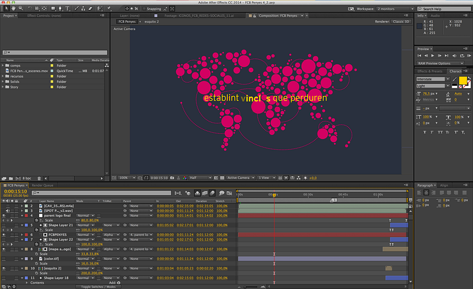Click the yellow fill color swatch
The image size is (473, 289).
462,81
